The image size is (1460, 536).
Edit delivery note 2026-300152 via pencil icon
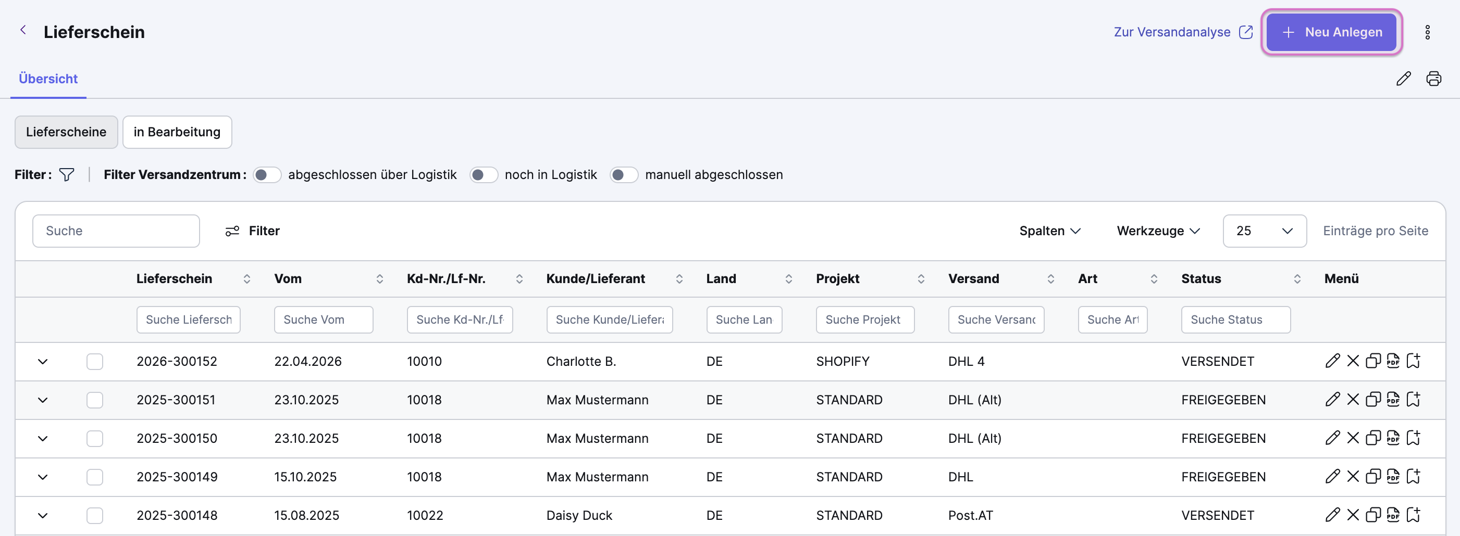(x=1332, y=361)
